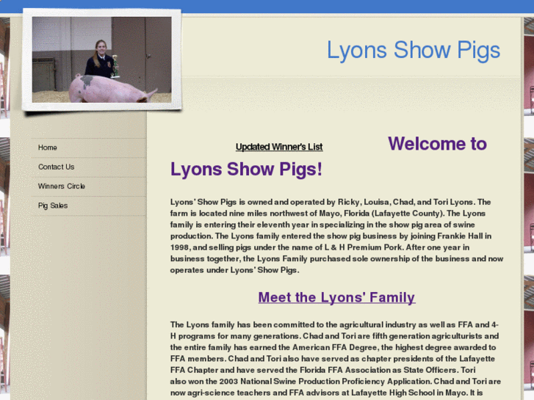Open the Home navigation link
Image resolution: width=534 pixels, height=400 pixels.
click(47, 148)
